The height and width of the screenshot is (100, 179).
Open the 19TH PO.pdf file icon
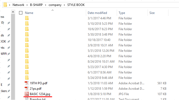[x=27, y=83]
